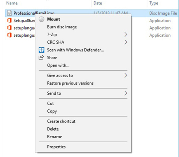Screen dimensions: 179x157
Task: Click the Share arrow icon
Action: [41, 57]
